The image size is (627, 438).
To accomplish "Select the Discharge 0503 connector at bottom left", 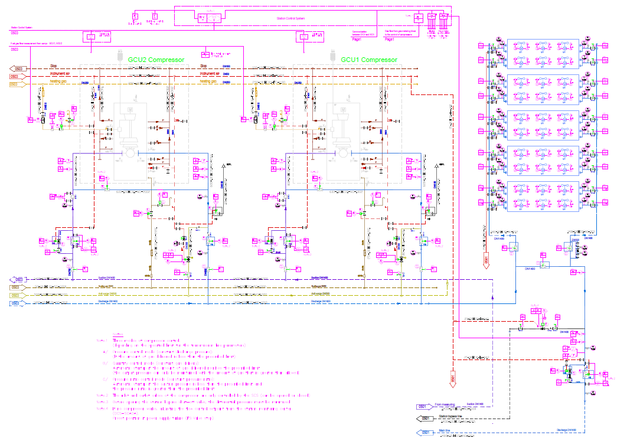I will click(x=18, y=303).
